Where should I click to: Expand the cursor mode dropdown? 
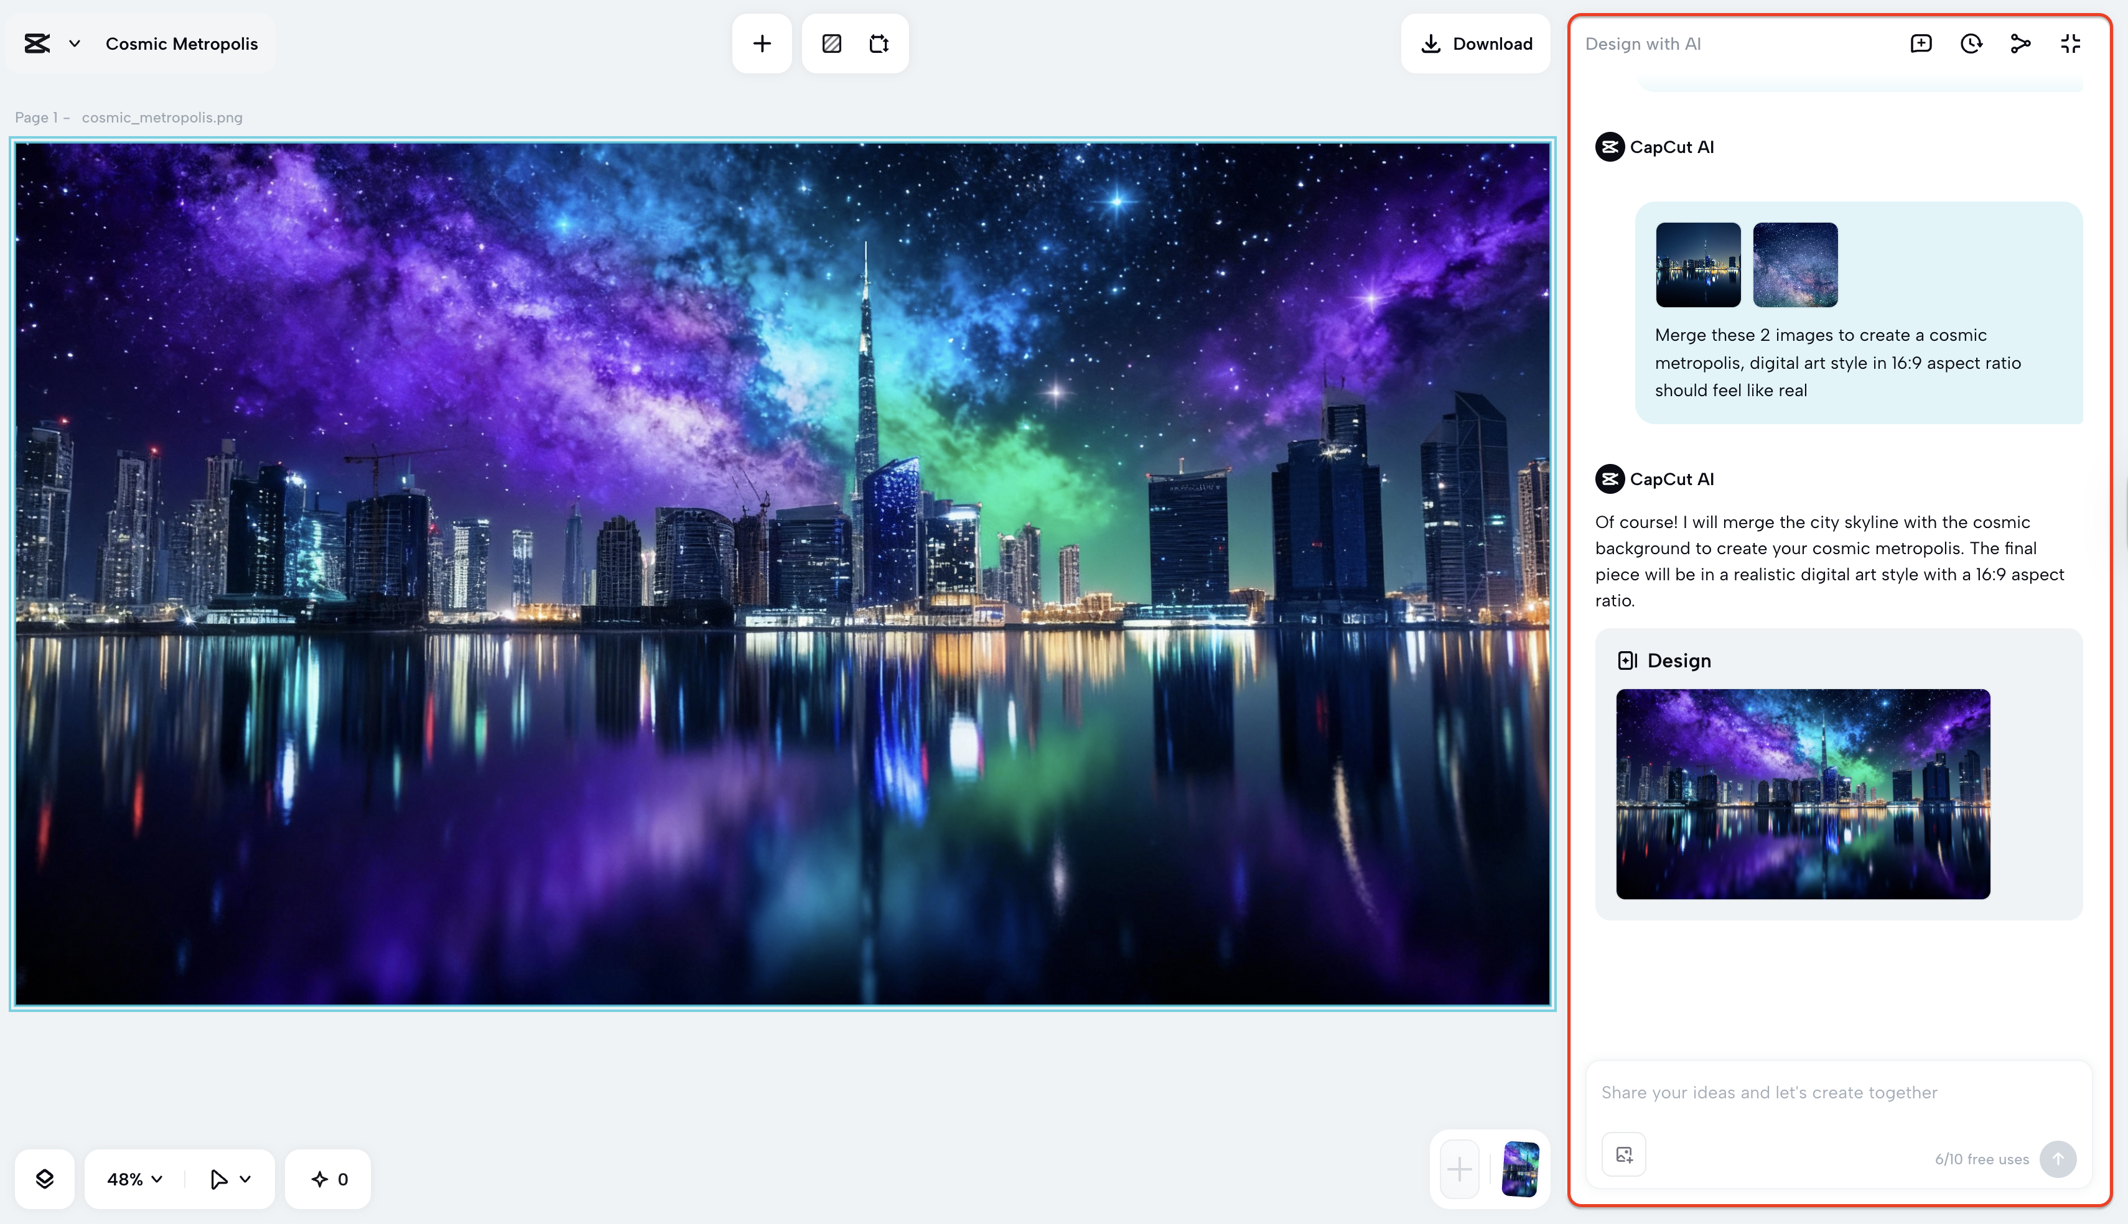pyautogui.click(x=245, y=1179)
